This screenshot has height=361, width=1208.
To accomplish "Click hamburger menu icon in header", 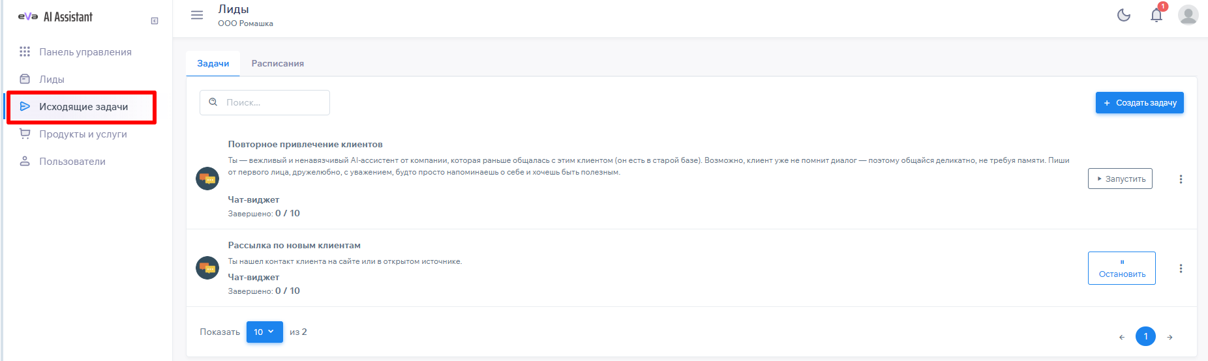I will (196, 15).
